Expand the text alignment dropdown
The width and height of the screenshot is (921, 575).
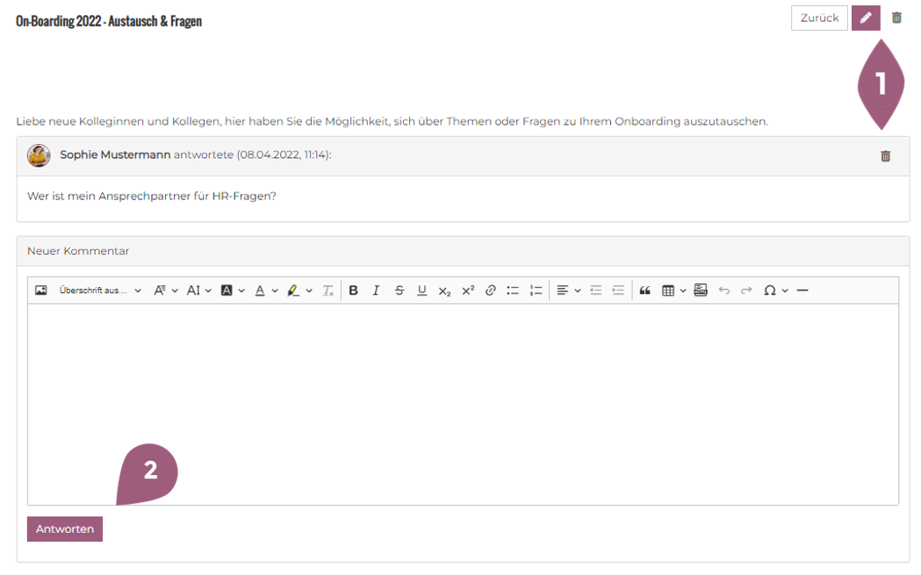click(568, 291)
